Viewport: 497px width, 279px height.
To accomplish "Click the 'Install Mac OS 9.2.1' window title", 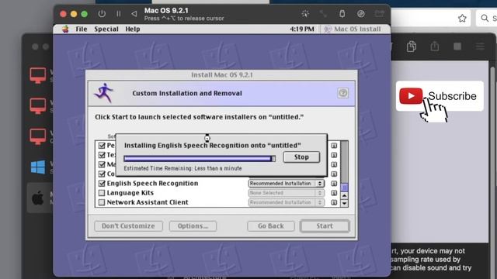I will [222, 75].
